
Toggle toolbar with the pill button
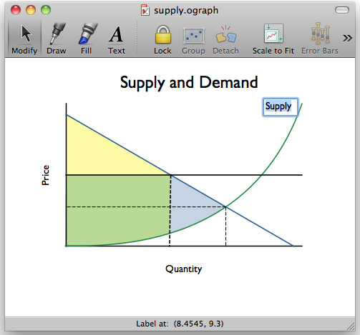[x=342, y=10]
